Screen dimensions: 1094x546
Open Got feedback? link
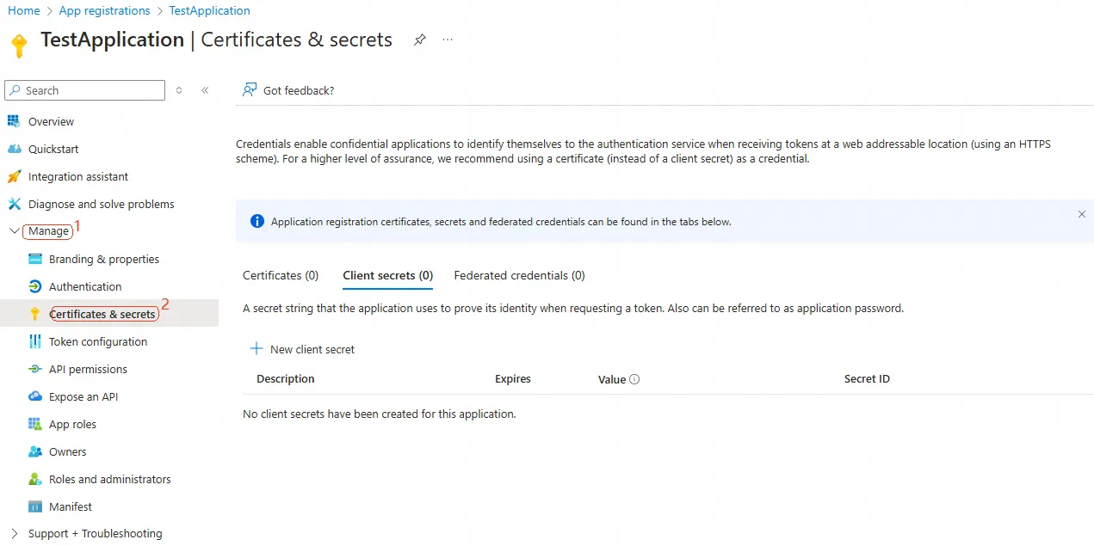click(x=288, y=90)
